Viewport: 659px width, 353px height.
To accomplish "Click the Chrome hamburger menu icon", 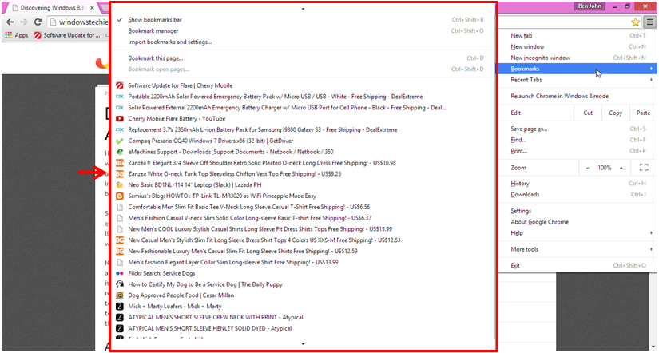I will tap(649, 22).
